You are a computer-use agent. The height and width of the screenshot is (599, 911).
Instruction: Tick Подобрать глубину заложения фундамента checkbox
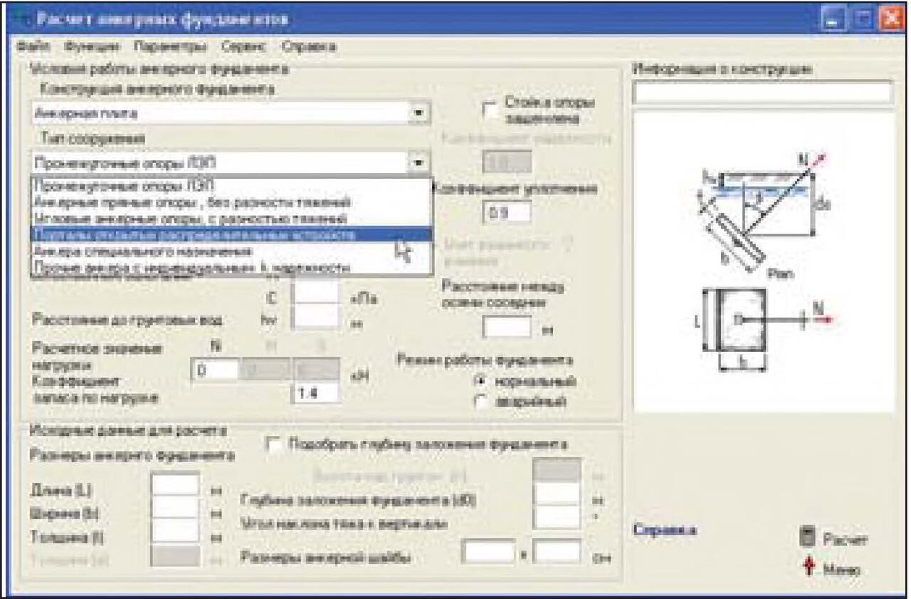click(273, 444)
